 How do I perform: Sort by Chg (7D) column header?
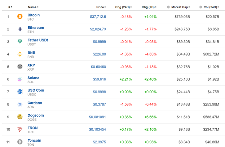point(149,7)
